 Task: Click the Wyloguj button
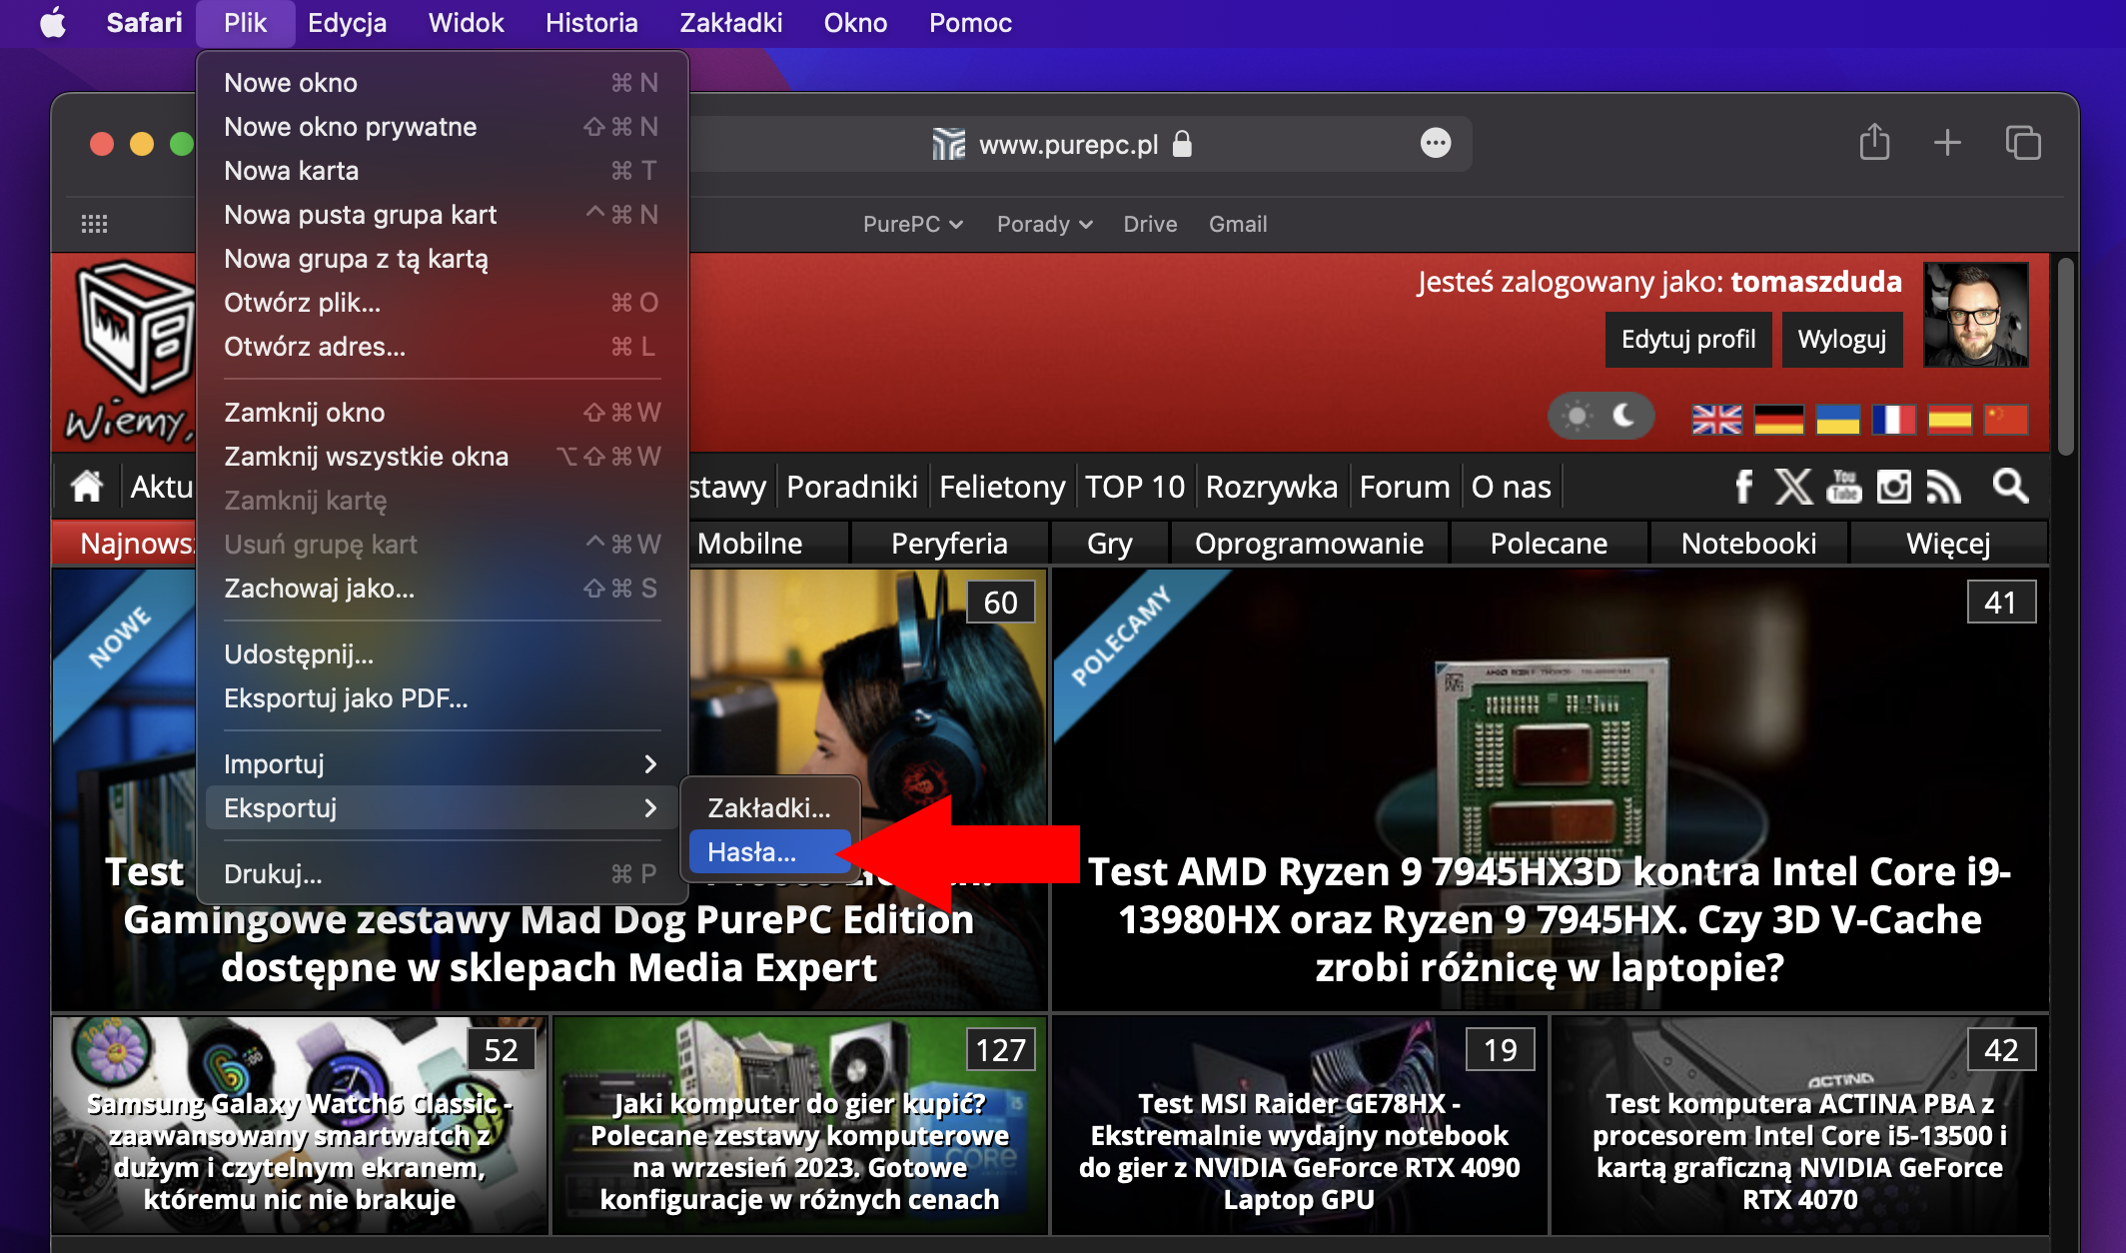[x=1841, y=339]
